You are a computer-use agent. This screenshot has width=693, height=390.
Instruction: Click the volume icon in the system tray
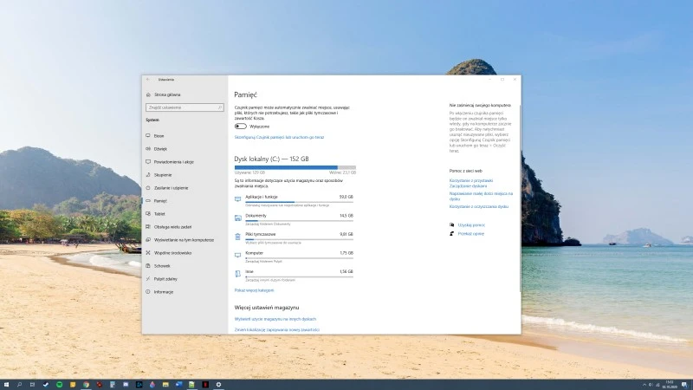[651, 385]
